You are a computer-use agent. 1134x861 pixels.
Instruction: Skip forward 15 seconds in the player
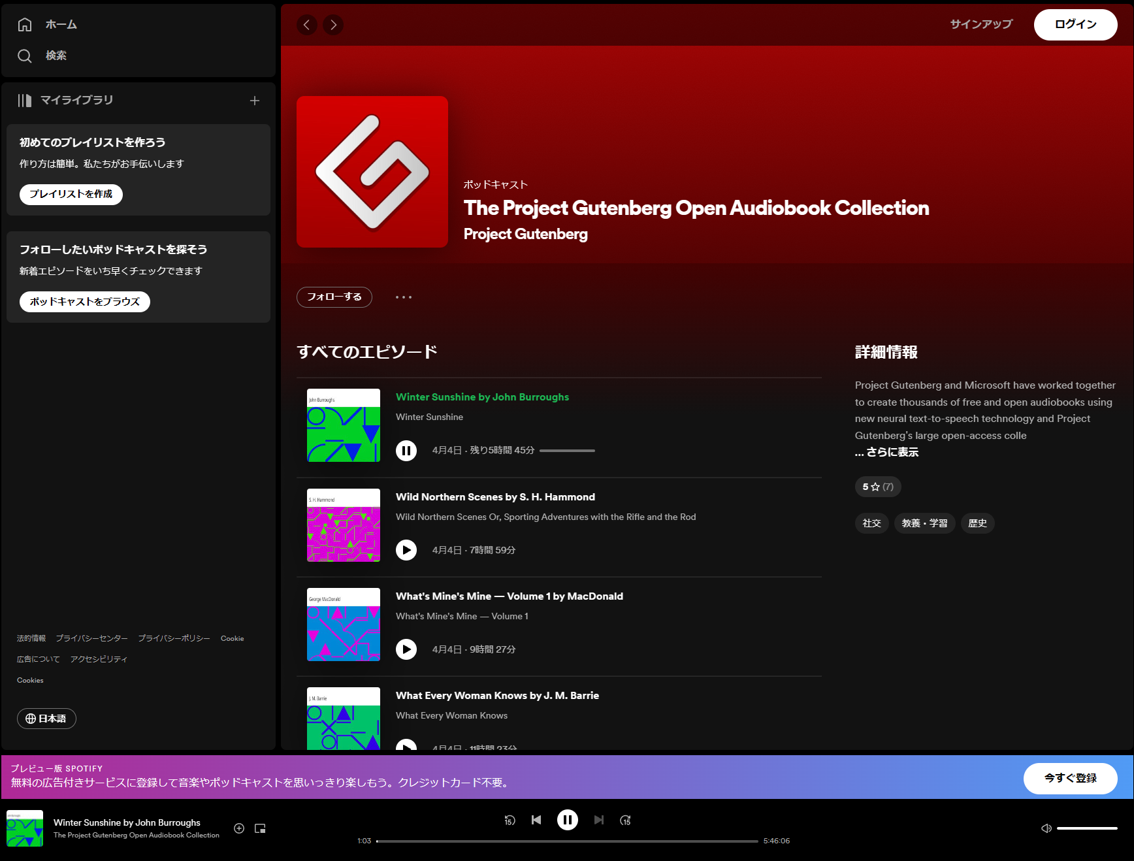625,820
